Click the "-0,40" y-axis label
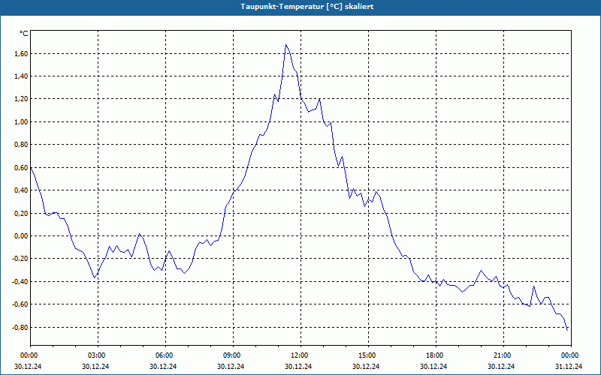Screen dimensions: 601x375 coord(20,282)
